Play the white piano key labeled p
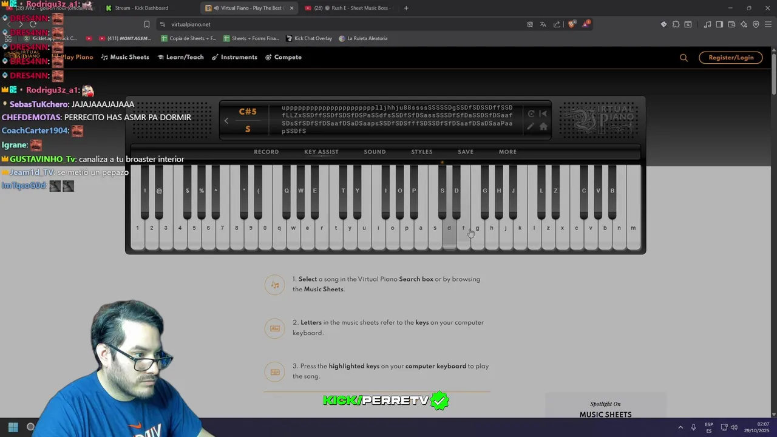 click(x=407, y=234)
